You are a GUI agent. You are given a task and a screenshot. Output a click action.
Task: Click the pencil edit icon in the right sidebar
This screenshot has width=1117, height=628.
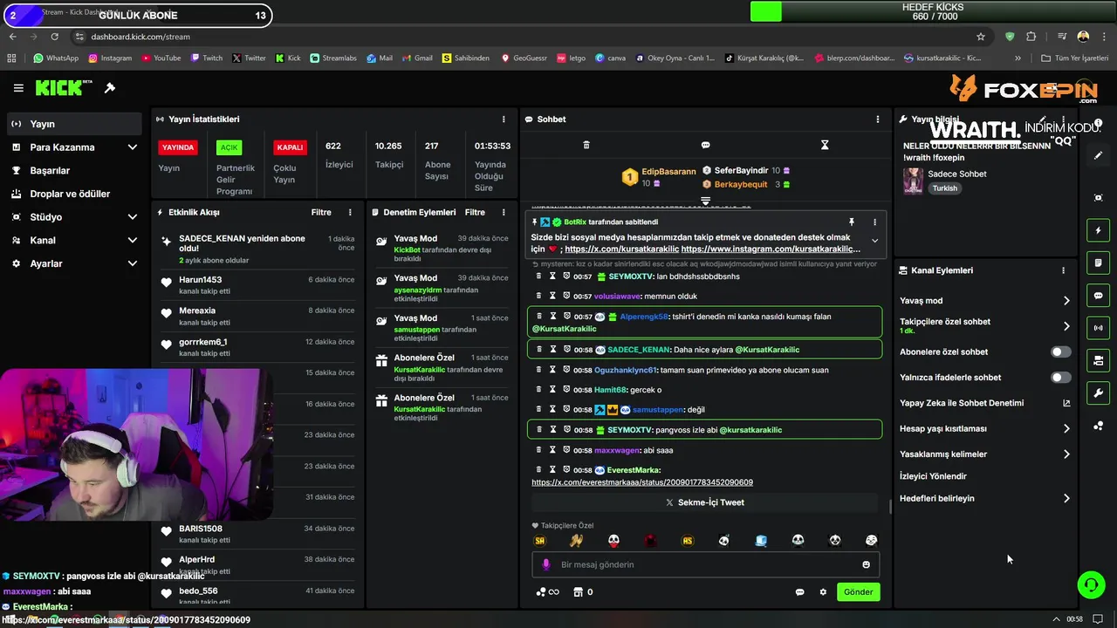(x=1098, y=155)
